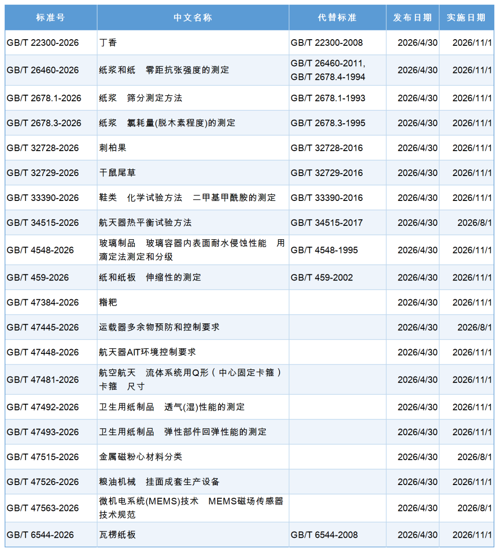Click the 标准号 column header

(x=51, y=18)
